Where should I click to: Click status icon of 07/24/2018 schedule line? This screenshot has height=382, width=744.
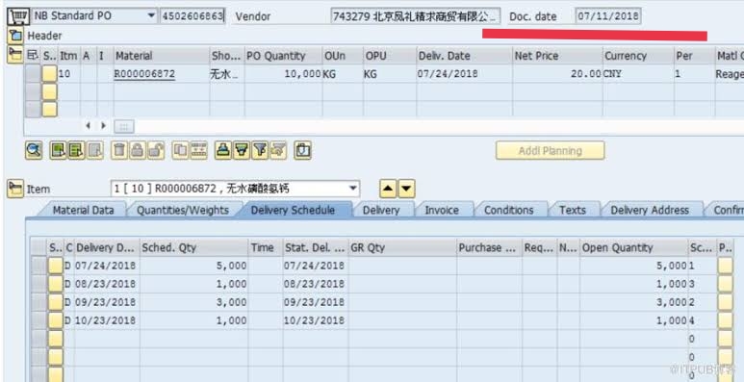tap(56, 266)
